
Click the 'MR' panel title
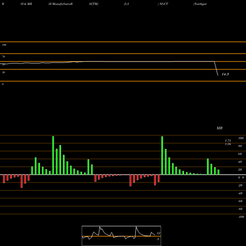pos(219,128)
